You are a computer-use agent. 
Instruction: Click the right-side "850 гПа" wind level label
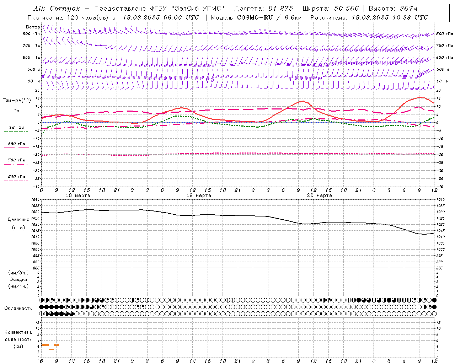click(445, 58)
